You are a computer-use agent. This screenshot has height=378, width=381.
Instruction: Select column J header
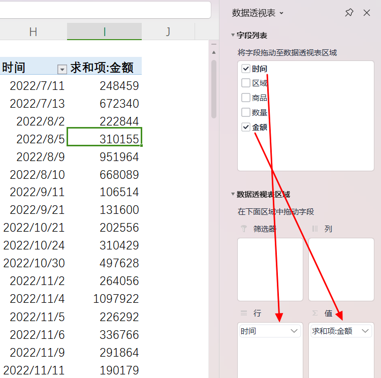point(168,31)
